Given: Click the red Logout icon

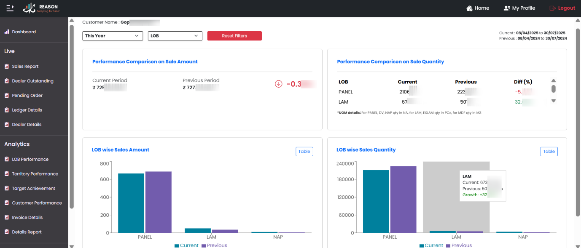Looking at the screenshot, I should [x=553, y=8].
